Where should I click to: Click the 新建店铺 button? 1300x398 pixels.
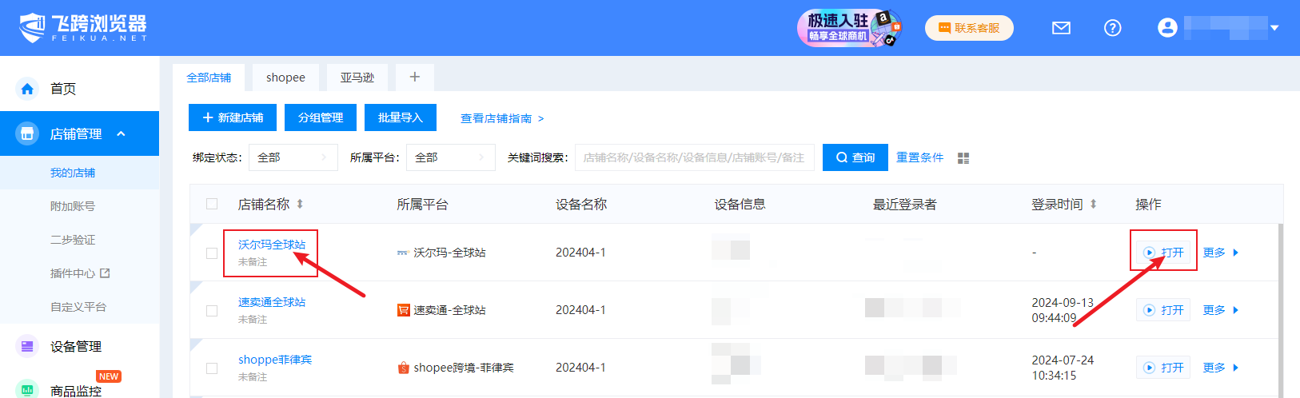233,117
